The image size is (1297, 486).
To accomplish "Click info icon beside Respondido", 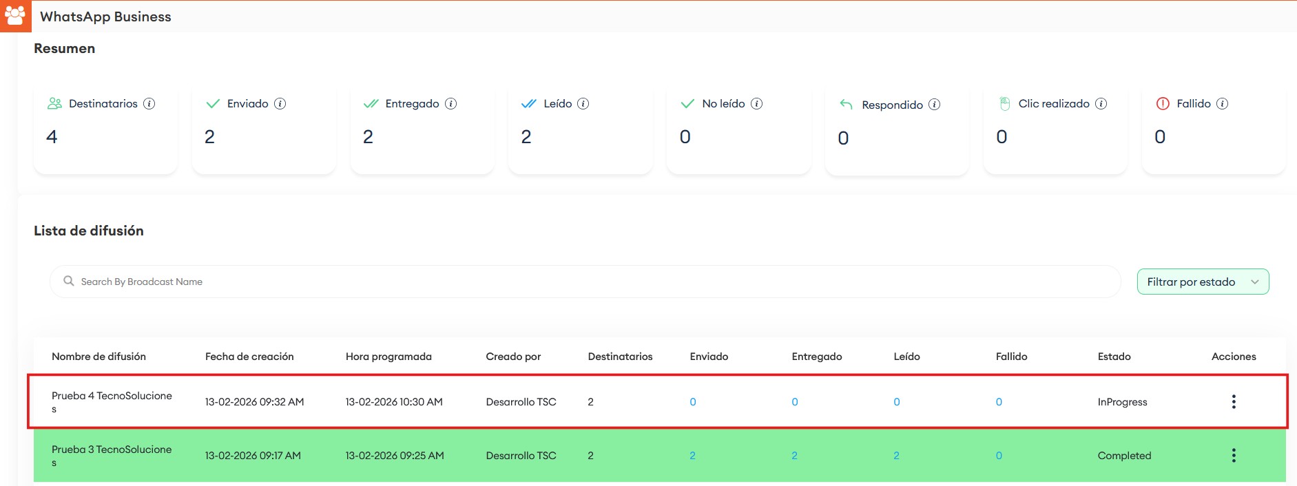I will [934, 105].
